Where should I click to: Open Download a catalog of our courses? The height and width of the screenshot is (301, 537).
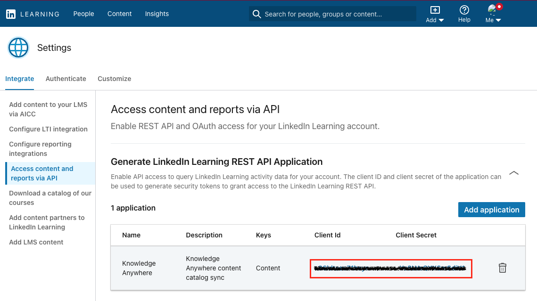(x=50, y=198)
